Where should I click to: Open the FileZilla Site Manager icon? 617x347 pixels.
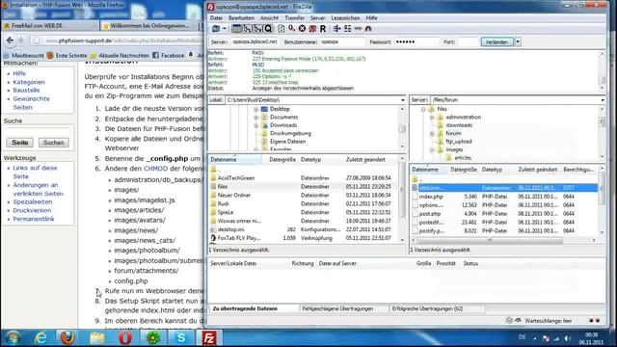click(x=216, y=29)
